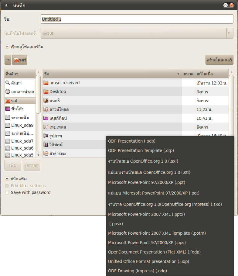Viewport: 238px width, 276px height.
Task: Select PowerPoint 97/2000/XP template (.pot)
Action: [x=170, y=193]
